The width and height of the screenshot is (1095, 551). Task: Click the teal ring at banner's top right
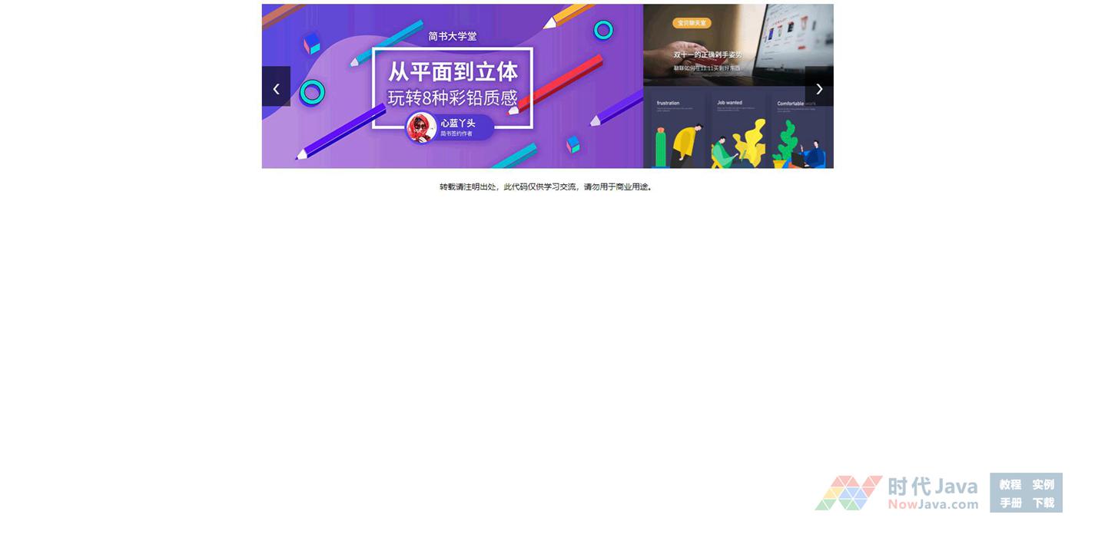tap(604, 30)
